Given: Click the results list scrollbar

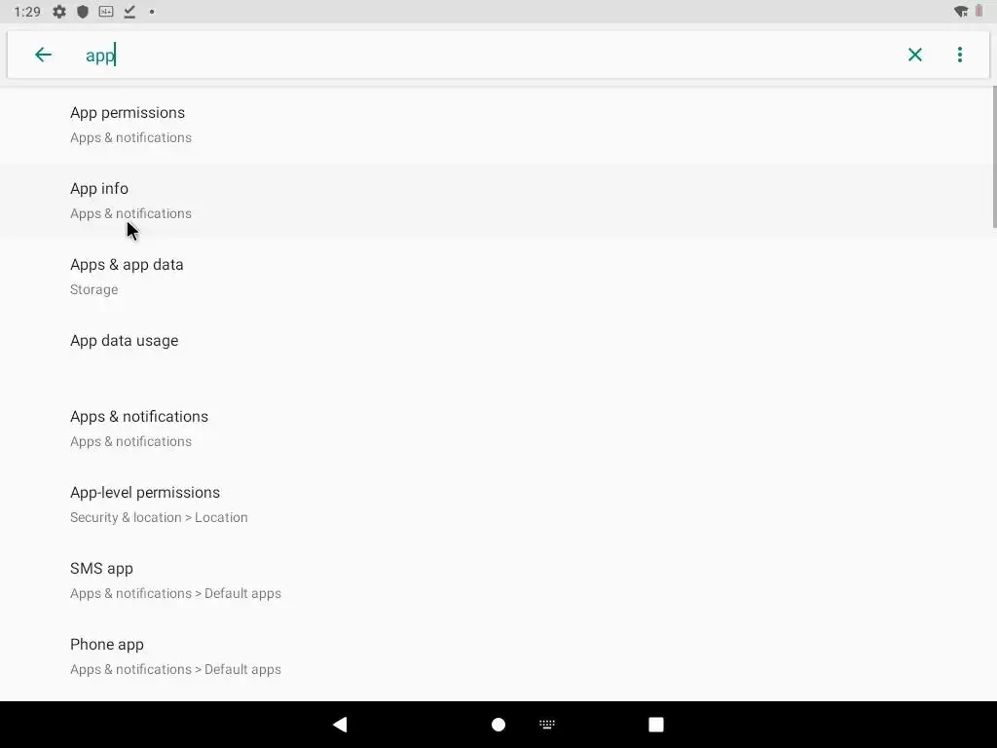Looking at the screenshot, I should 994,157.
